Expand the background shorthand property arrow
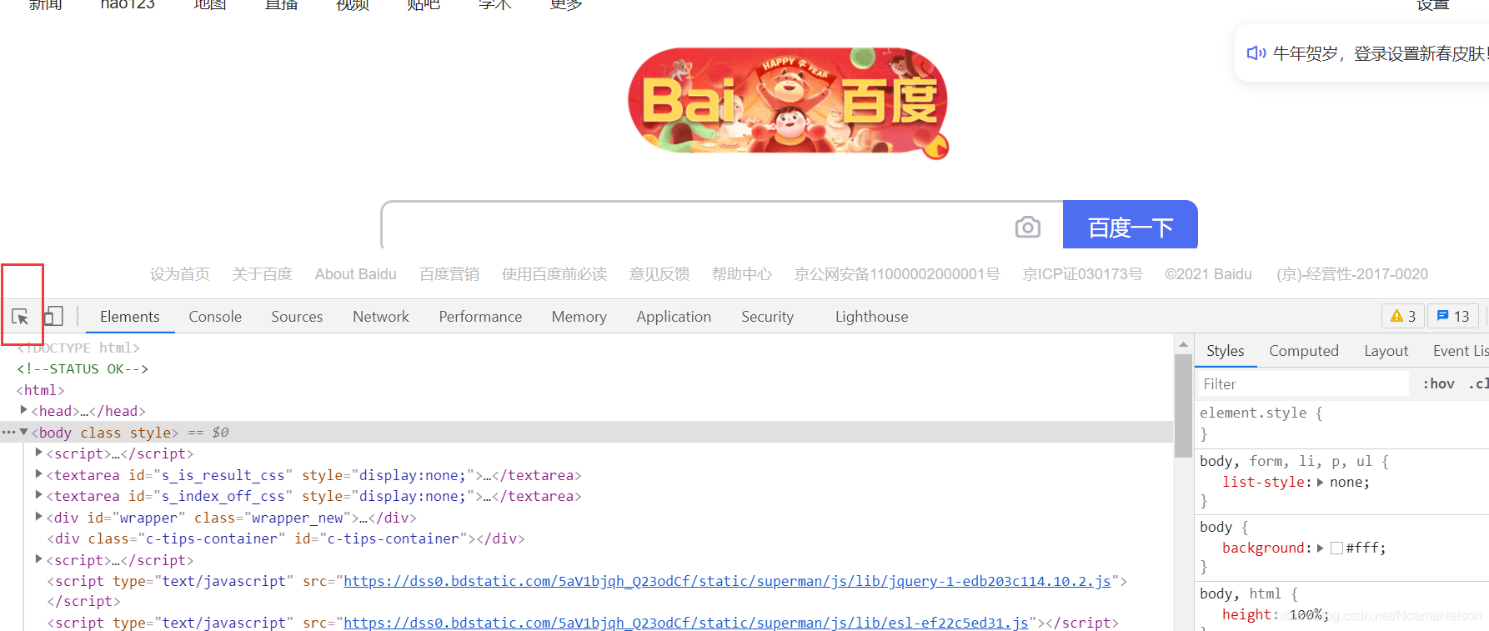This screenshot has height=631, width=1489. (x=1320, y=548)
